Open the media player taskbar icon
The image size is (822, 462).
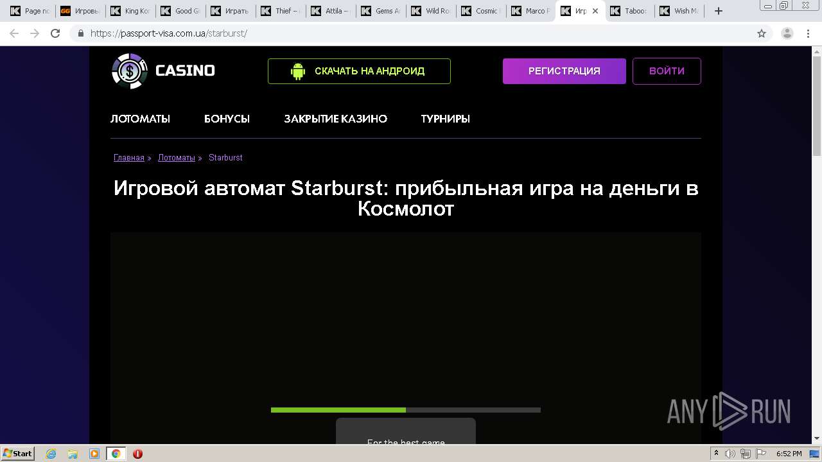[x=94, y=454]
